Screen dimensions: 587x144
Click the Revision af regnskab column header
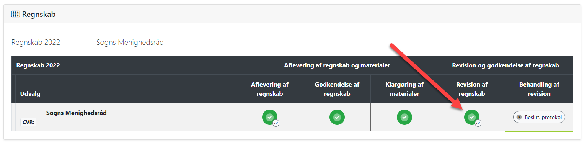472,89
